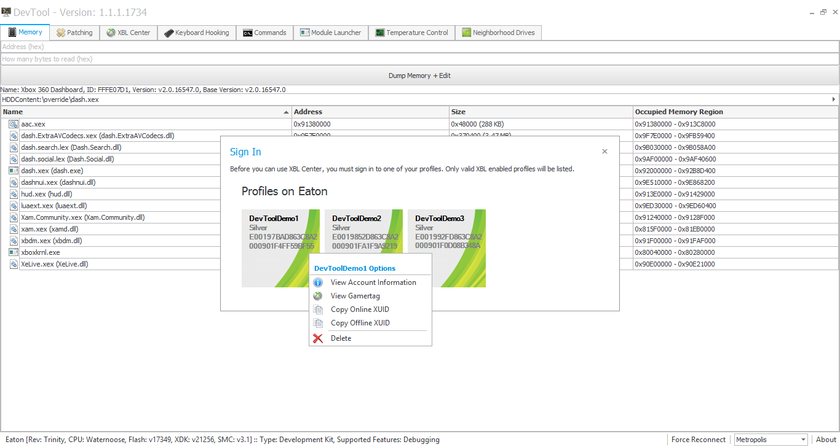Close the Sign In dialog
The image size is (840, 447).
click(x=604, y=151)
